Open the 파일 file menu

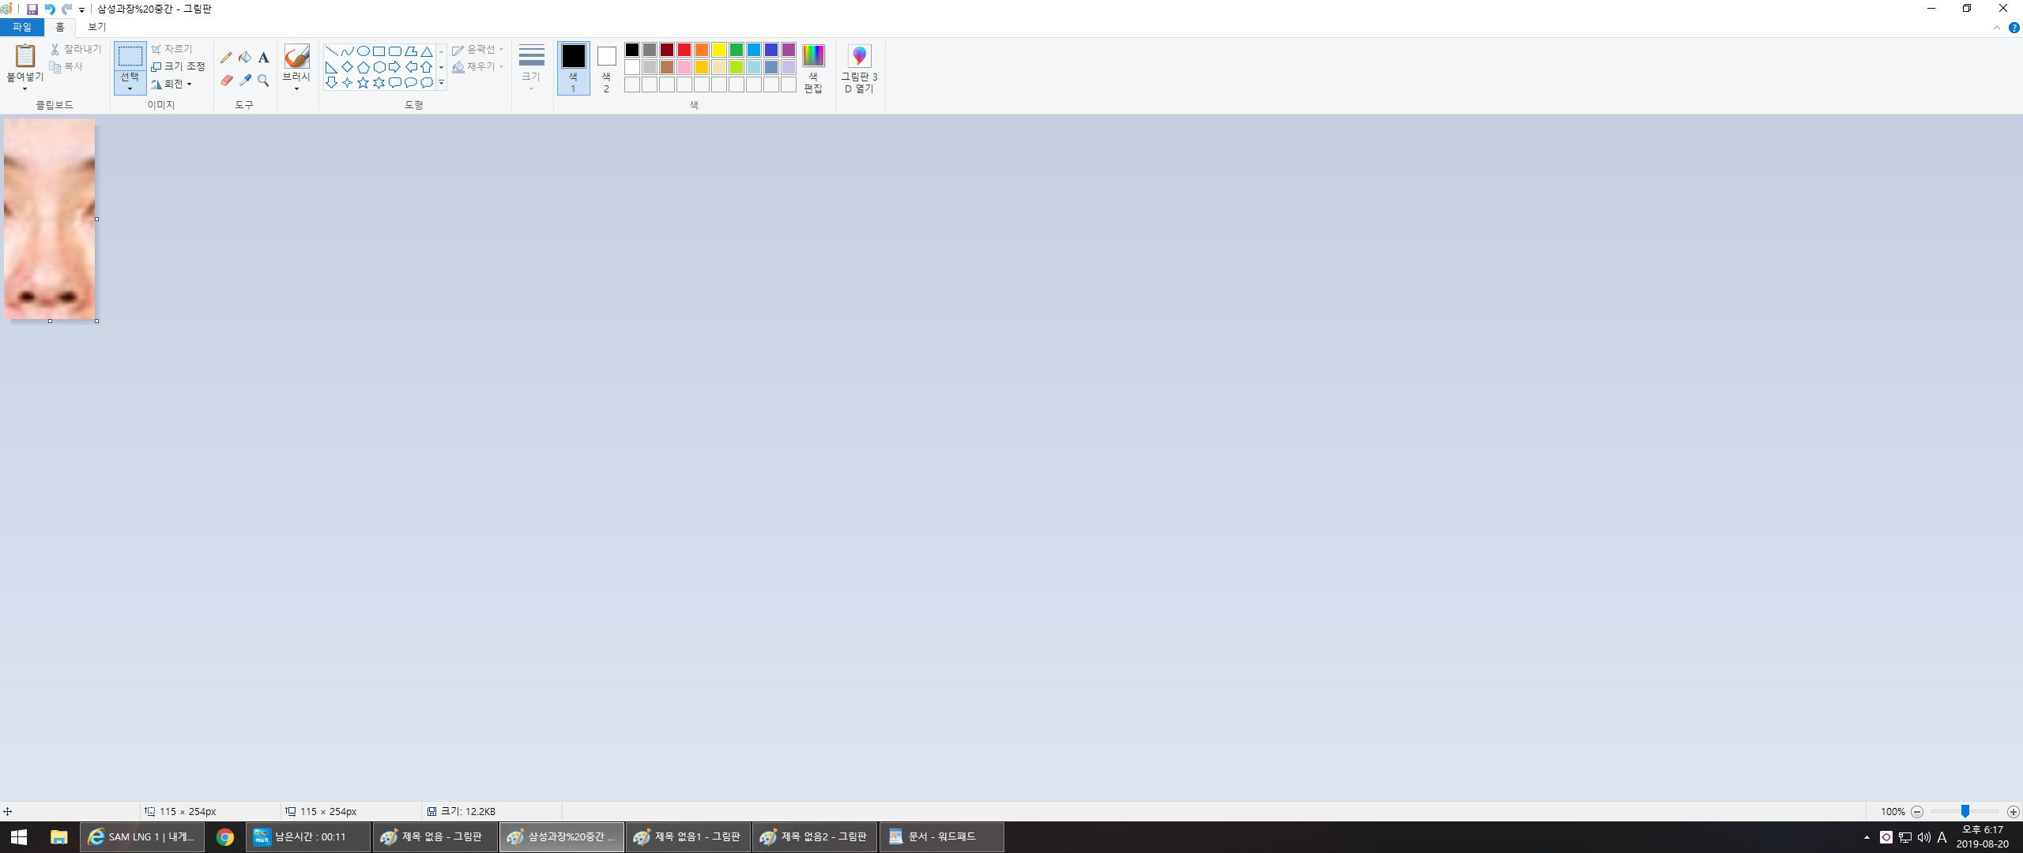pos(22,27)
